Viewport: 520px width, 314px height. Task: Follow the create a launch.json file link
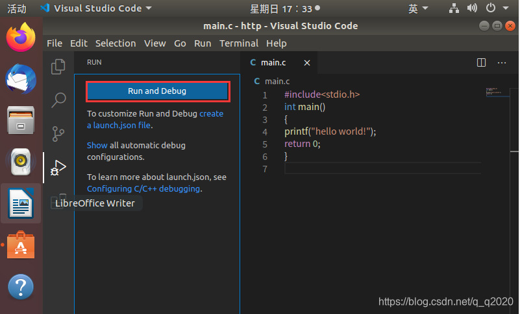pyautogui.click(x=155, y=119)
